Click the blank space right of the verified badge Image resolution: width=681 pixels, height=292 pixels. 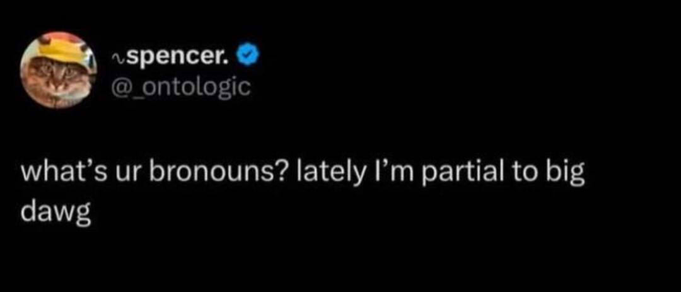pyautogui.click(x=441, y=57)
